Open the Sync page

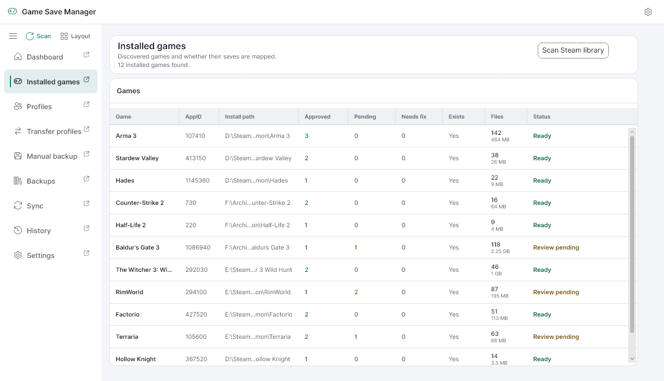[x=51, y=205]
